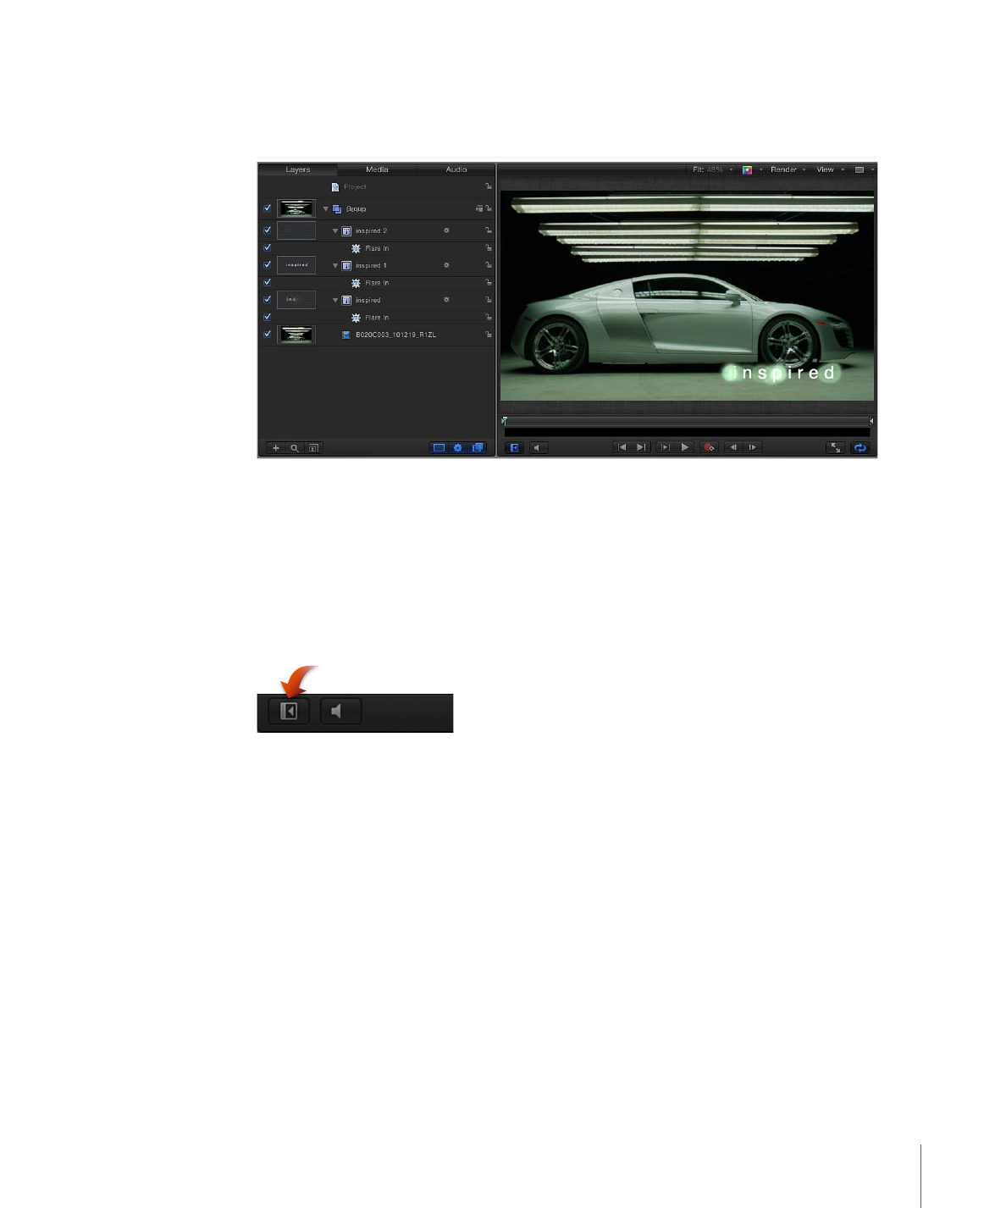Click the play range Out marker at mini-Timeline end

click(871, 420)
